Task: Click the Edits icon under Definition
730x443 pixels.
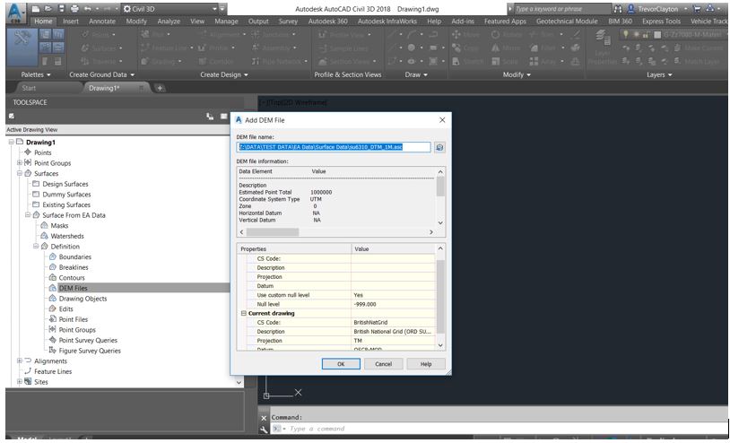Action: (53, 308)
